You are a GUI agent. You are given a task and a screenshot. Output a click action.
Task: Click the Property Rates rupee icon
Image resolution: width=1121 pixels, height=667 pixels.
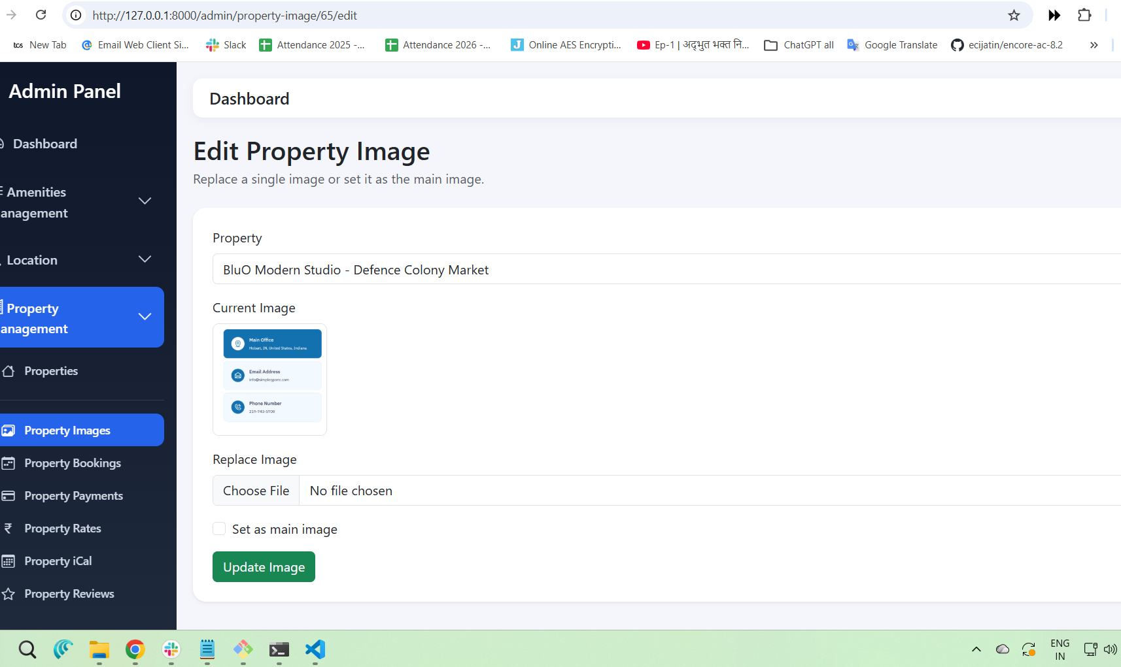9,529
